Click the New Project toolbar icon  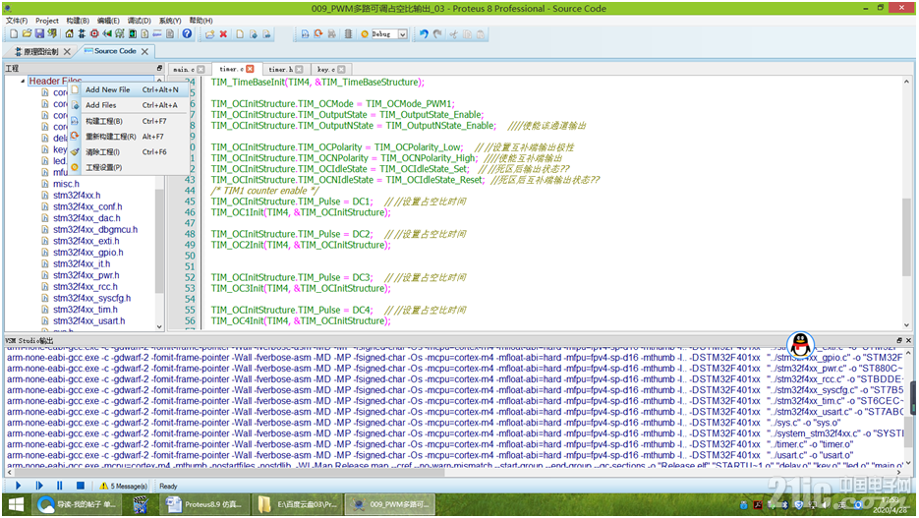14,34
